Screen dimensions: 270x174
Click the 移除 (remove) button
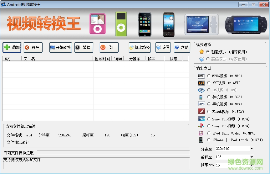(x=33, y=47)
